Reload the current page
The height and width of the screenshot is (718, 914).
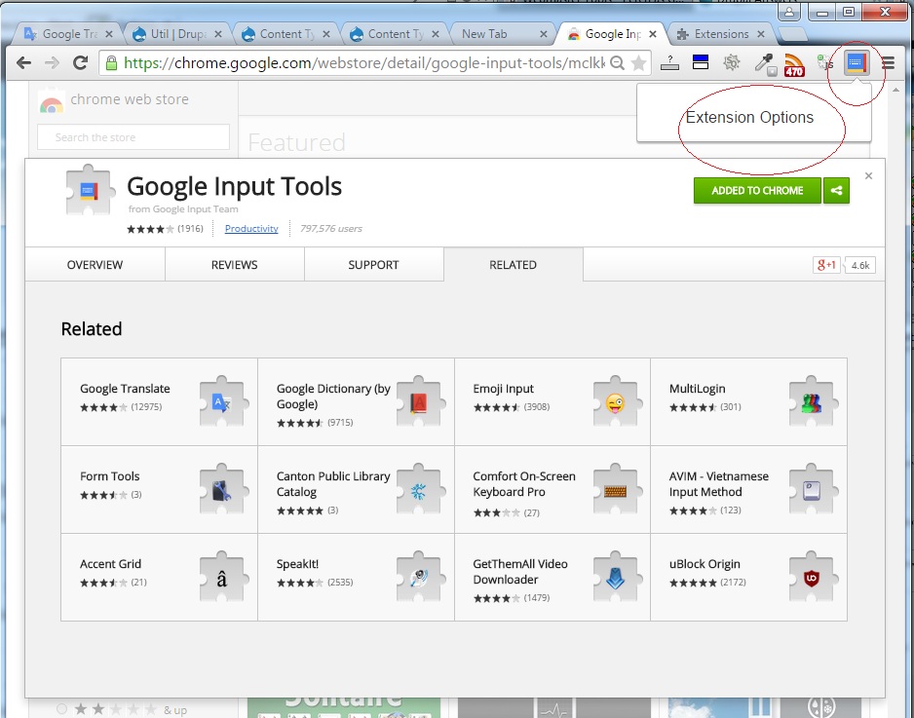point(81,63)
